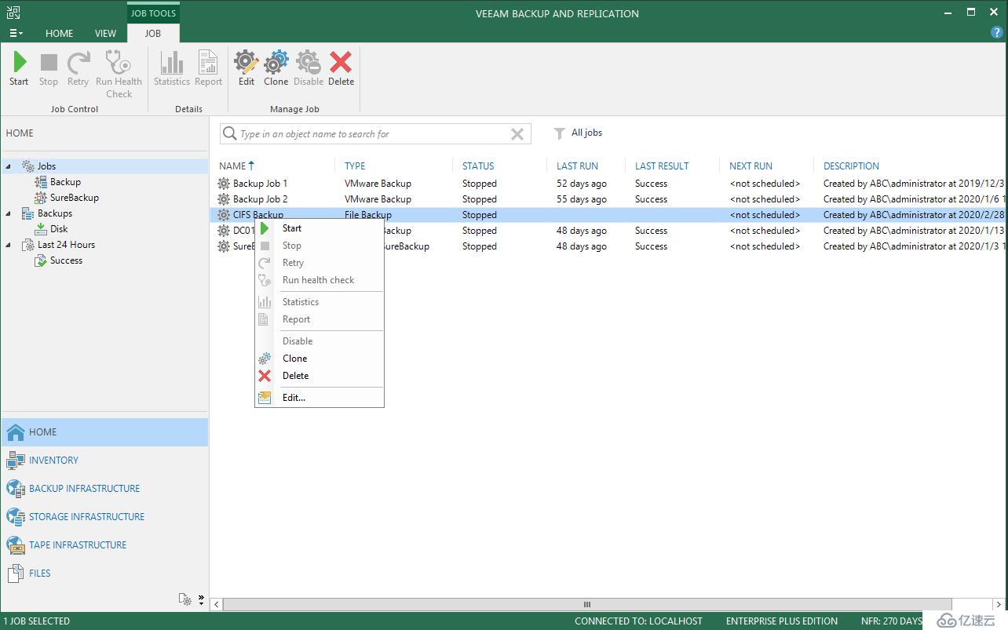Click the horizontal scrollbar thumb
Screen dimensions: 1008x630
[586, 605]
